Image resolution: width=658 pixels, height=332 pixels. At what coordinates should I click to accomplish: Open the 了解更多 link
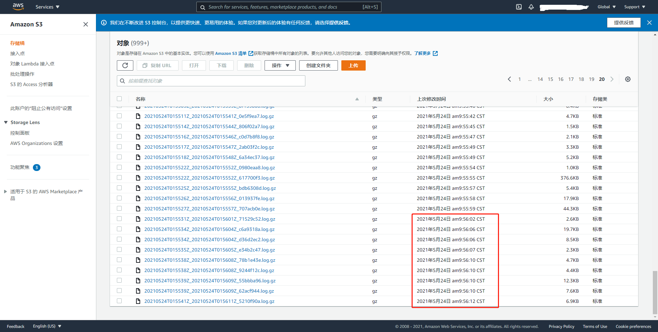[423, 53]
